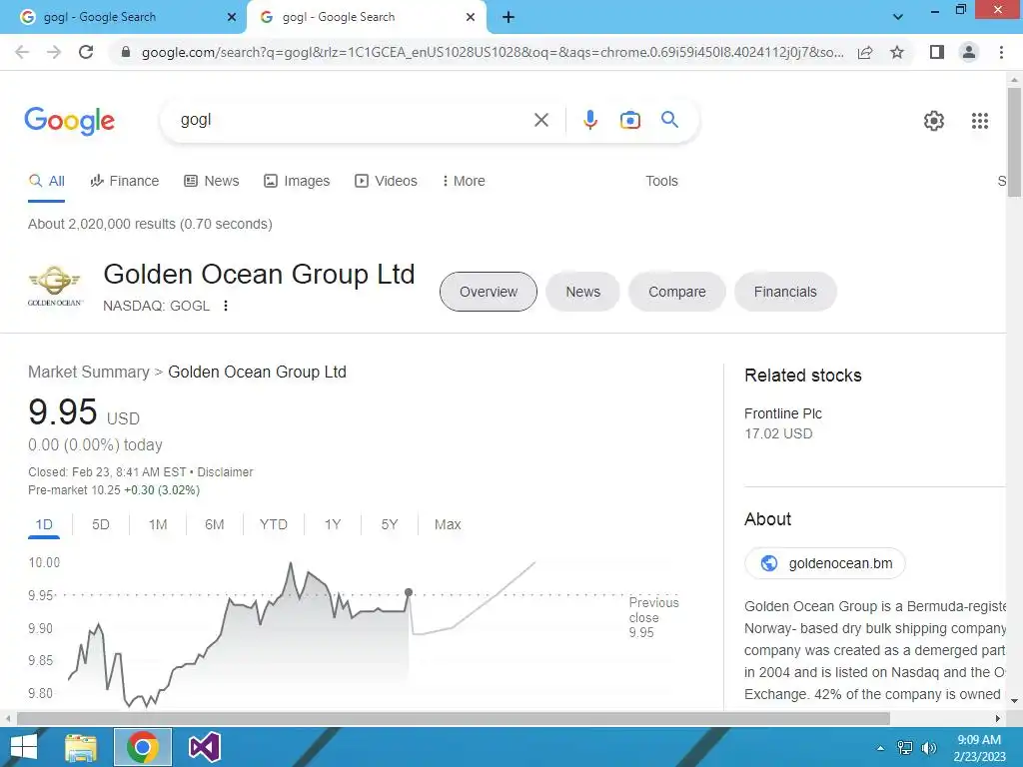Select the News chip for Golden Ocean
Screen dimensions: 1023x767
[x=582, y=292]
